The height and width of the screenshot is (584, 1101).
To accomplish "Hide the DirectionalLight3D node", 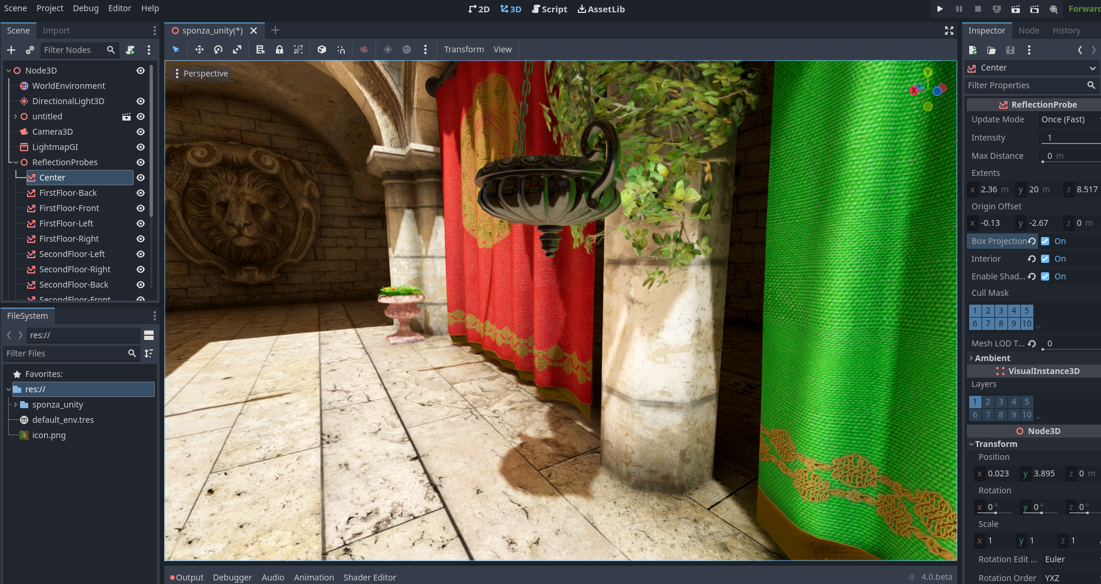I will 141,101.
